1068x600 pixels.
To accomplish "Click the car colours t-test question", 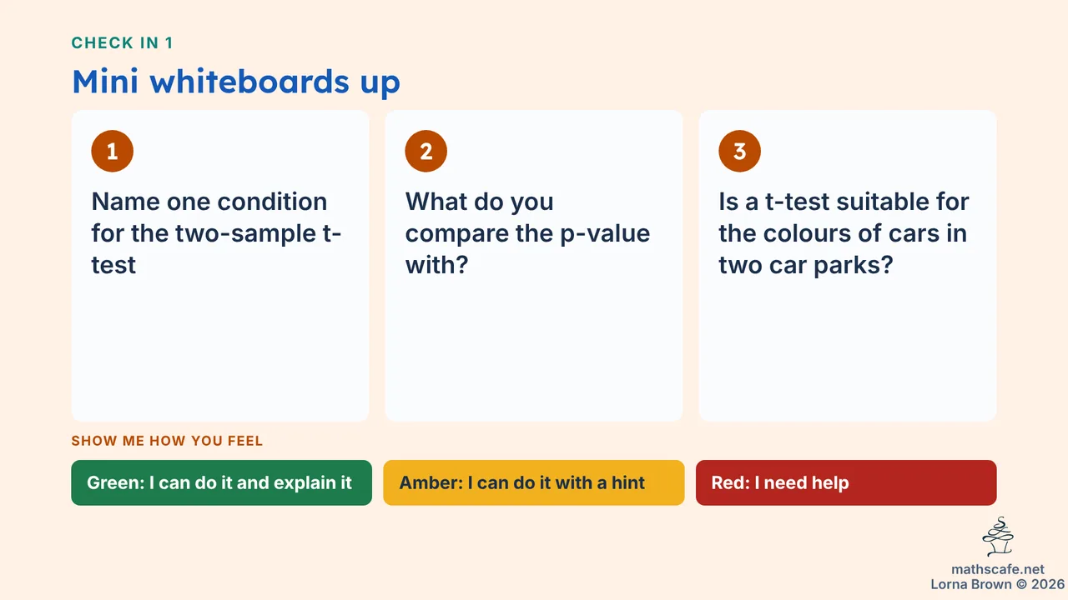I will [844, 233].
